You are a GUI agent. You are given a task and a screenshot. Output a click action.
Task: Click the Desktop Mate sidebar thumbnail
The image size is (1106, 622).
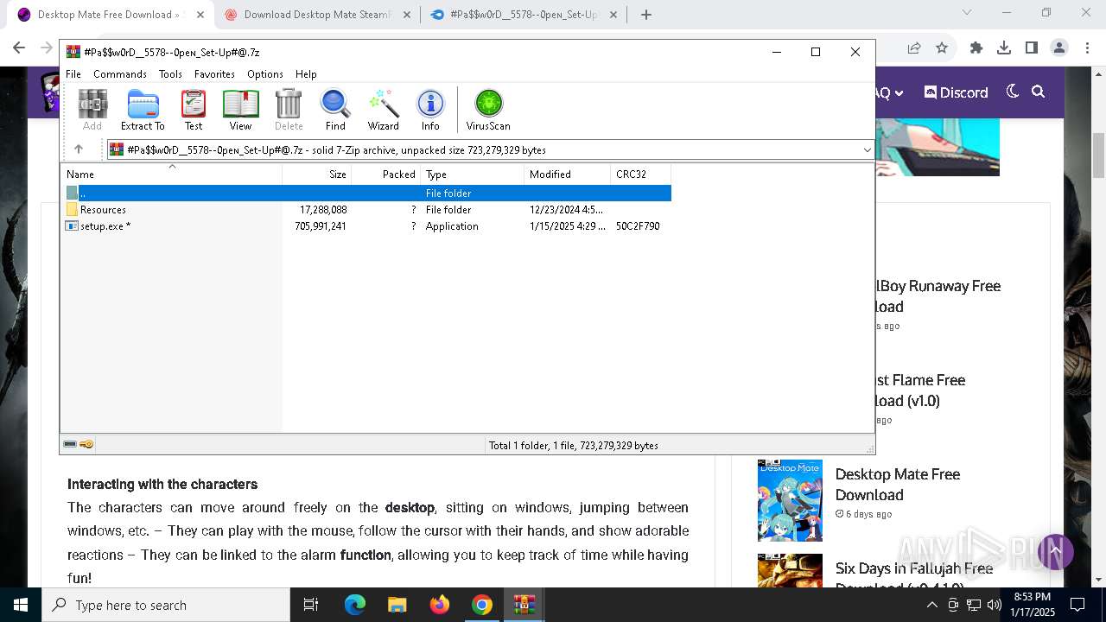[x=790, y=500]
